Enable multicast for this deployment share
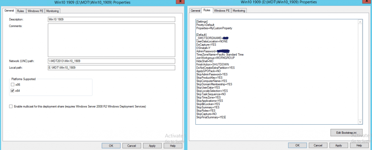 [x=10, y=107]
